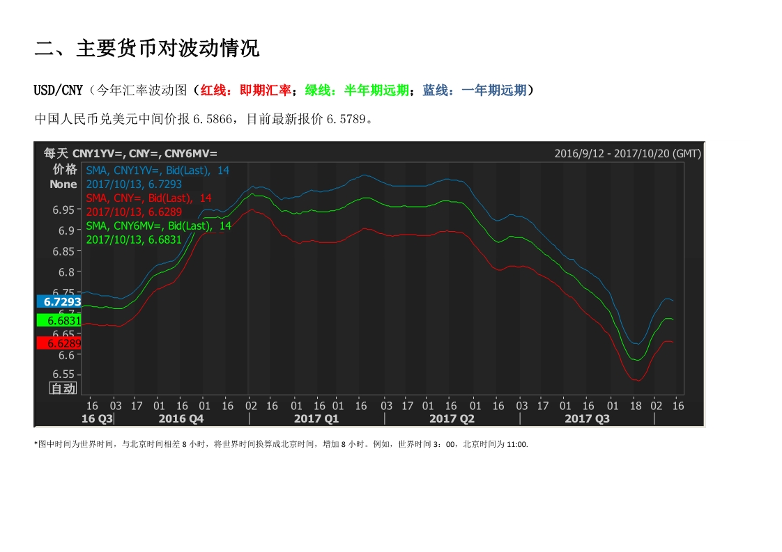
Task: Click the 6.95 y-axis tick label
Action: (63, 210)
